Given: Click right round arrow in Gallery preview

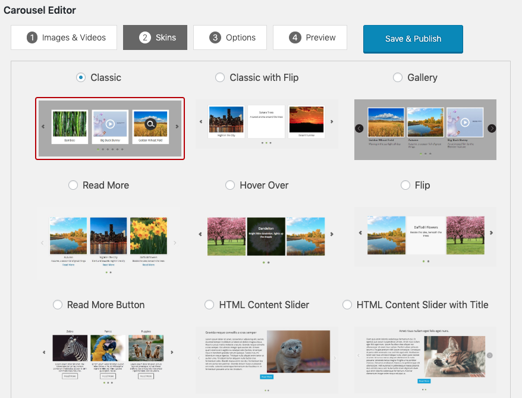Looking at the screenshot, I should (492, 128).
